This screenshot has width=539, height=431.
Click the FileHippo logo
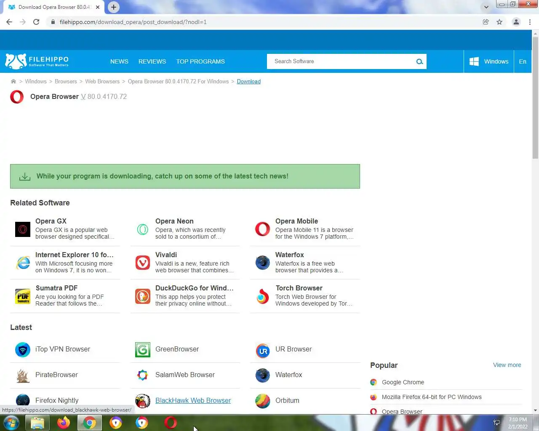coord(37,61)
